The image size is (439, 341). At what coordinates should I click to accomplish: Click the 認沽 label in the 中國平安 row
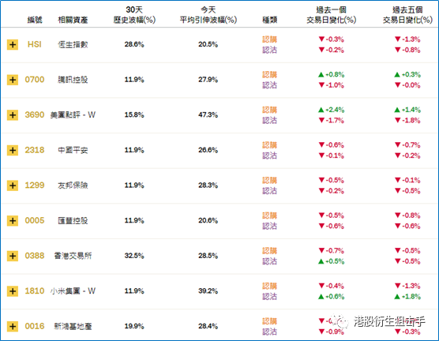click(x=269, y=156)
